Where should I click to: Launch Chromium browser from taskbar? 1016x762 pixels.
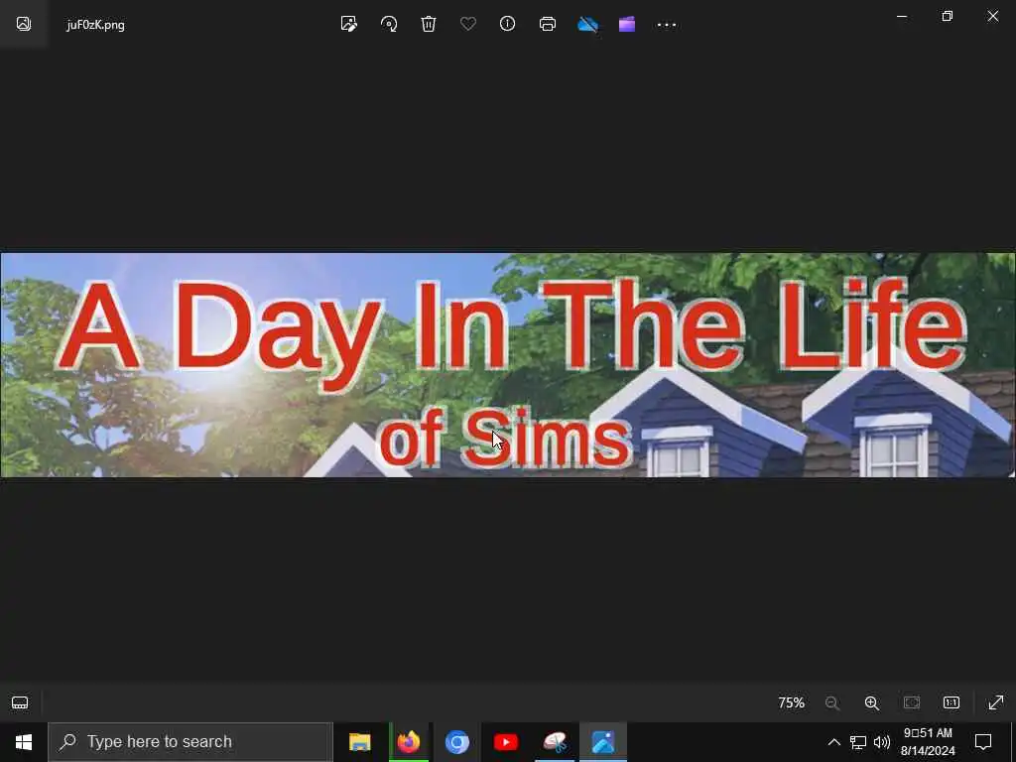(457, 742)
